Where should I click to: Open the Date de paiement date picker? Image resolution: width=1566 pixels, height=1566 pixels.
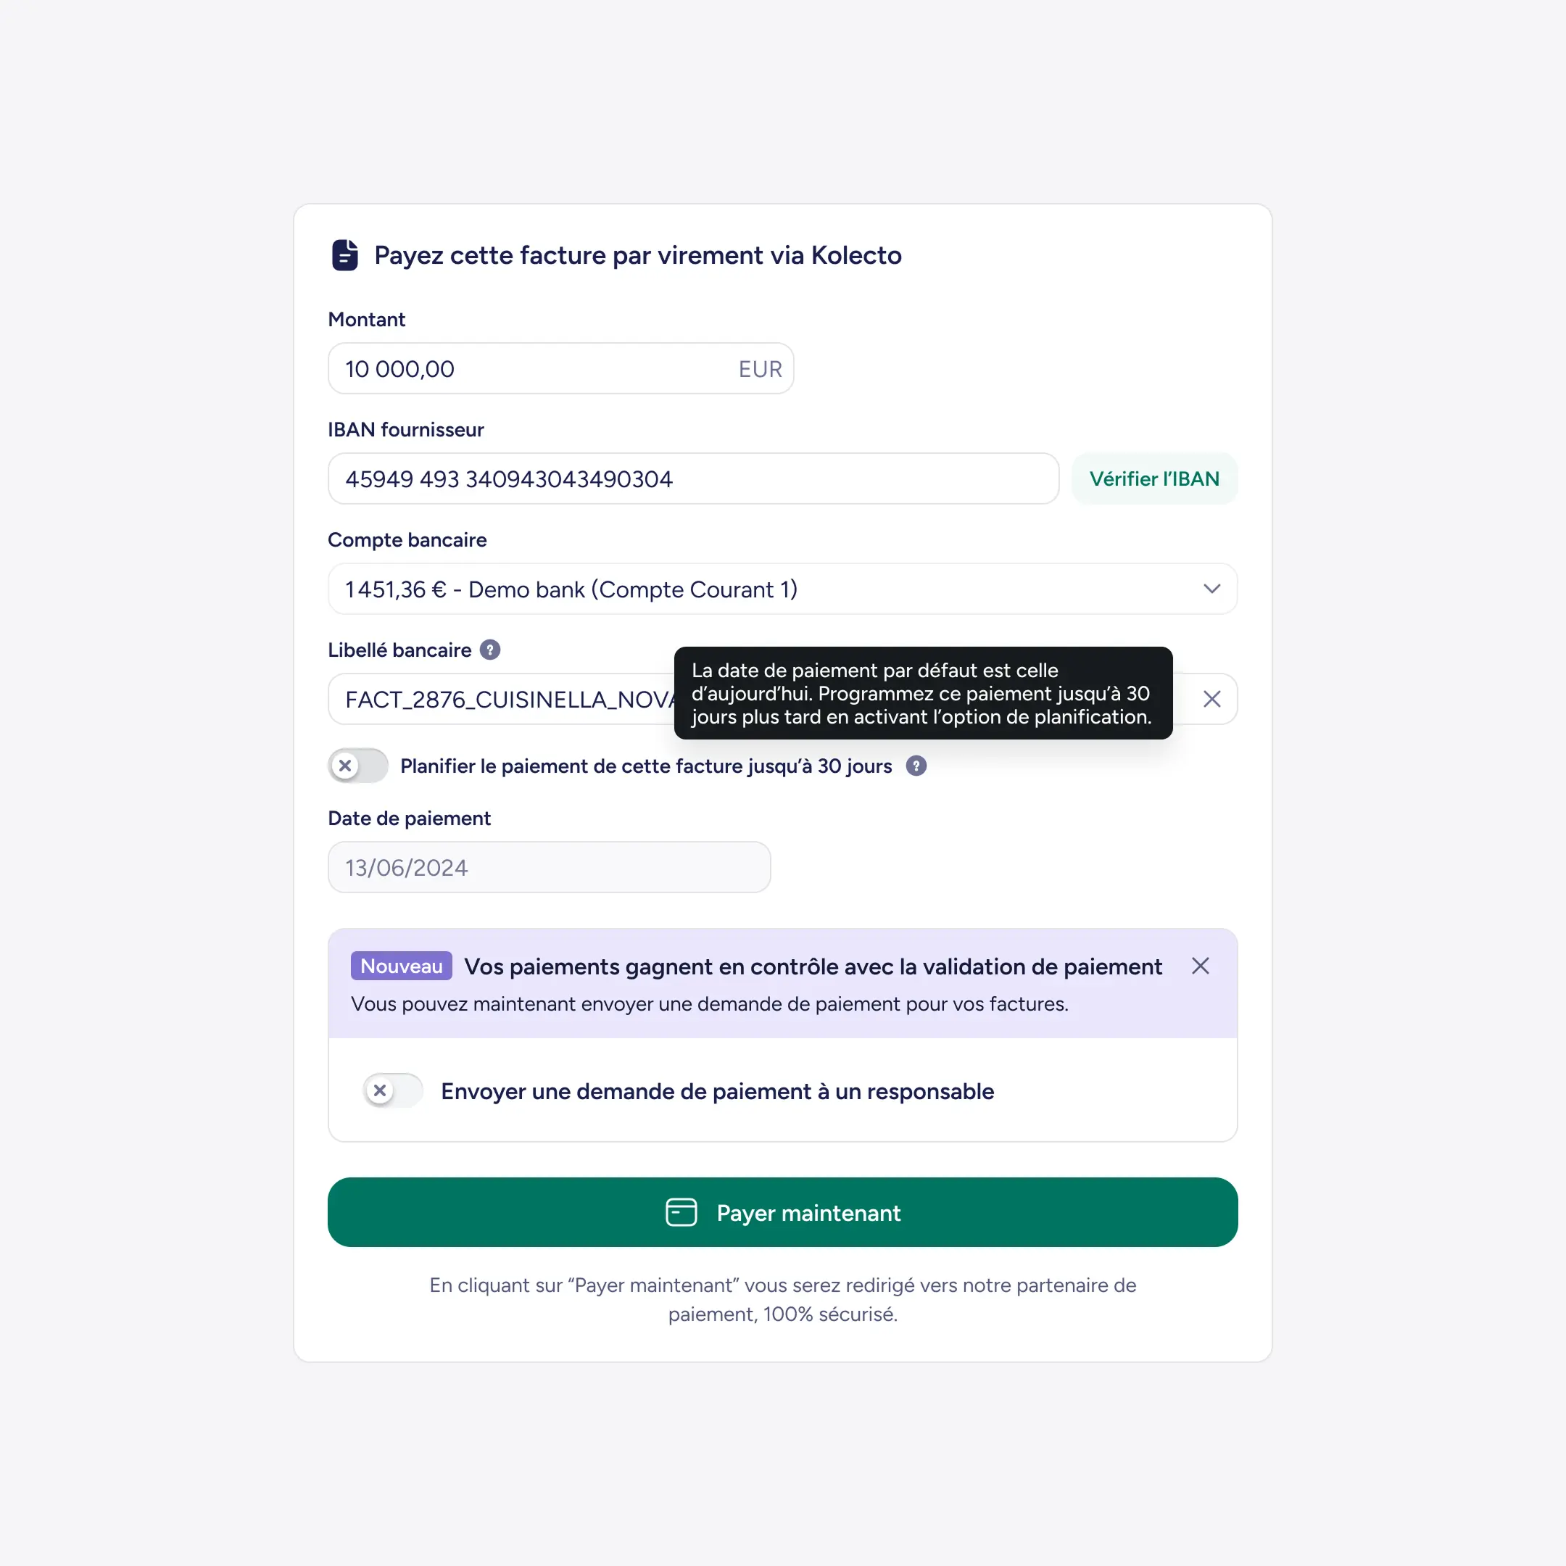click(x=549, y=867)
